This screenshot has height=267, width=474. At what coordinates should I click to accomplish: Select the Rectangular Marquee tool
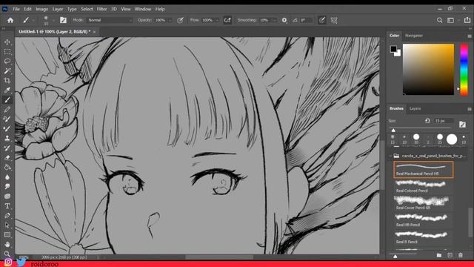[7, 51]
